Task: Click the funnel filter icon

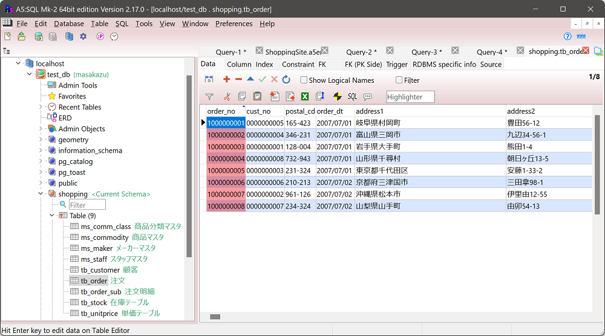Action: tap(209, 97)
